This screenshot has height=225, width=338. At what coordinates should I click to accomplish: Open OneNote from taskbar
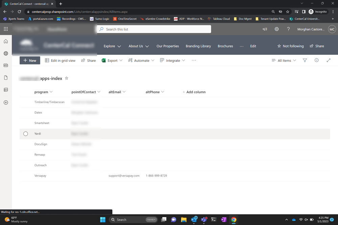(x=224, y=220)
